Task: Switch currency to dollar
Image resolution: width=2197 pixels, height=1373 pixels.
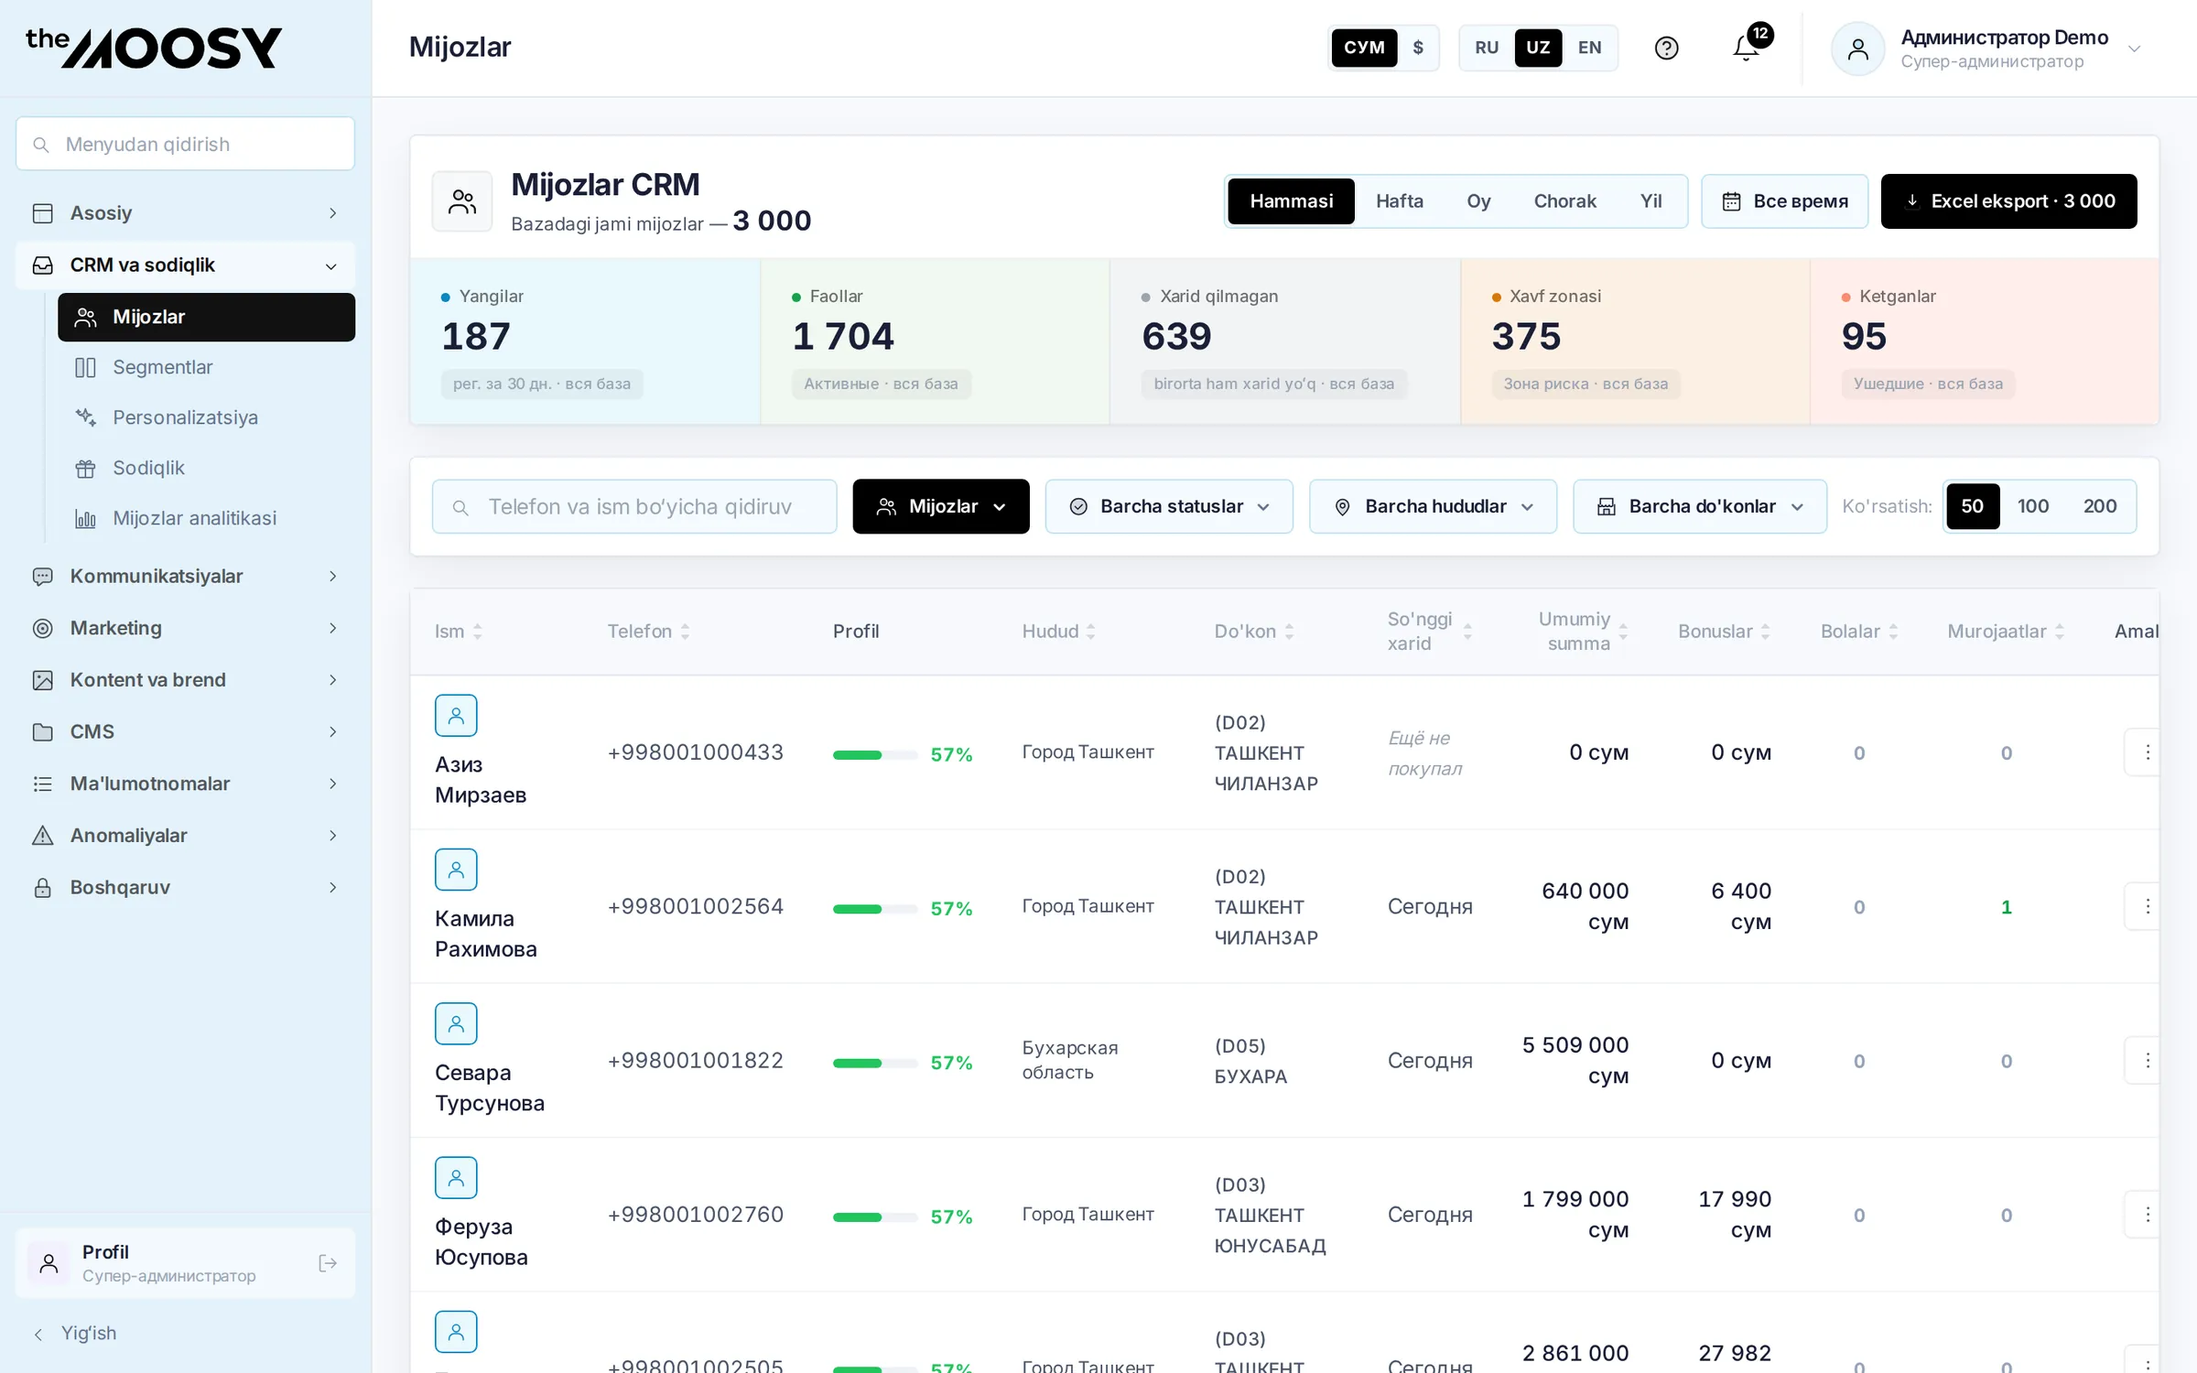Action: [x=1418, y=48]
